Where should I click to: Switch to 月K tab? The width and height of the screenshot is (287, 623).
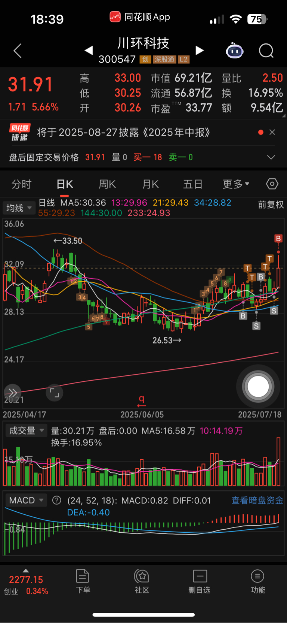click(x=151, y=184)
